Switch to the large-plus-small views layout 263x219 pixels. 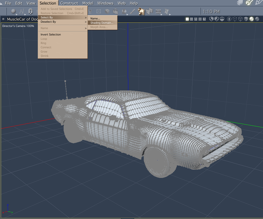[x=204, y=19]
